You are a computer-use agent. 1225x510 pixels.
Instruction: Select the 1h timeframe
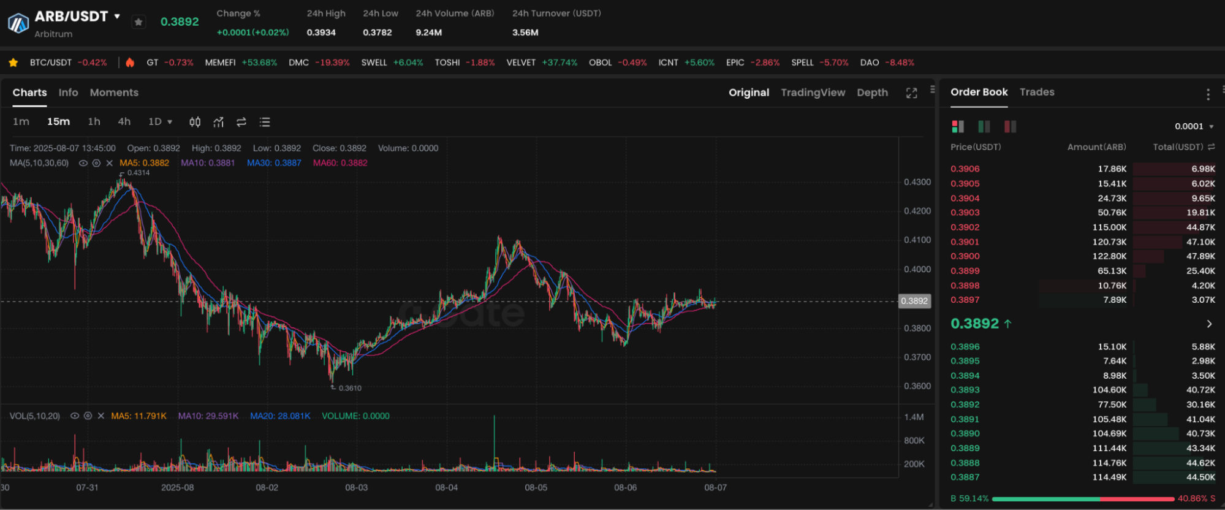click(x=94, y=121)
